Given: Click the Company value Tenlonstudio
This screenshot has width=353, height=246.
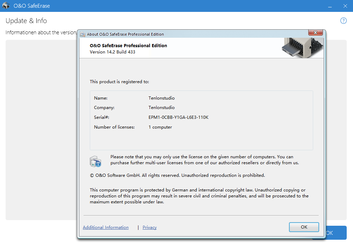Looking at the screenshot, I should coord(161,107).
